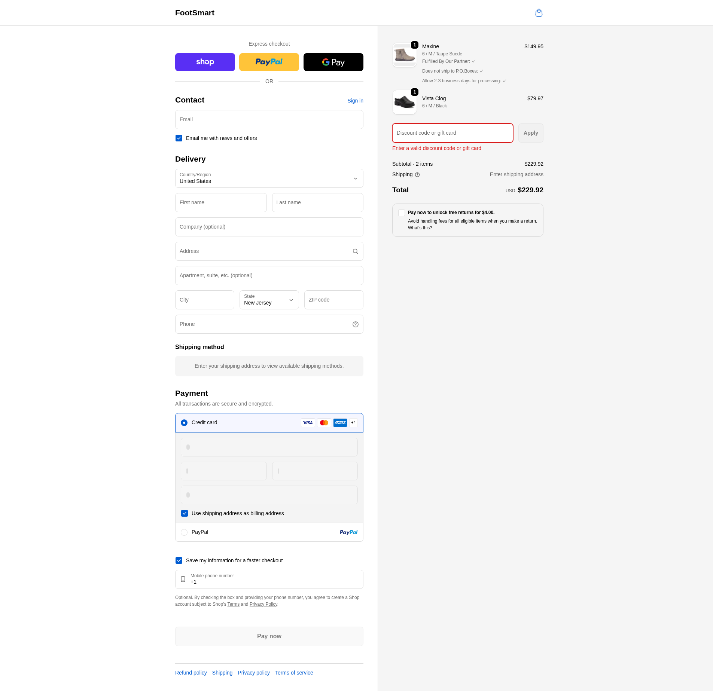Expand the State dropdown showing New Jersey
Screen dimensions: 713x691
(269, 300)
